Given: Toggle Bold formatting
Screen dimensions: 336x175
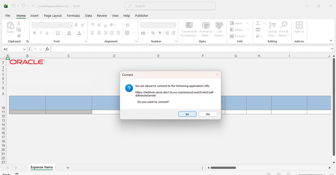Looking at the screenshot, I should coord(34,33).
